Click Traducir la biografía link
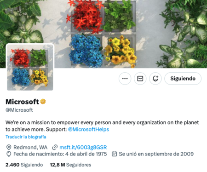 point(26,137)
